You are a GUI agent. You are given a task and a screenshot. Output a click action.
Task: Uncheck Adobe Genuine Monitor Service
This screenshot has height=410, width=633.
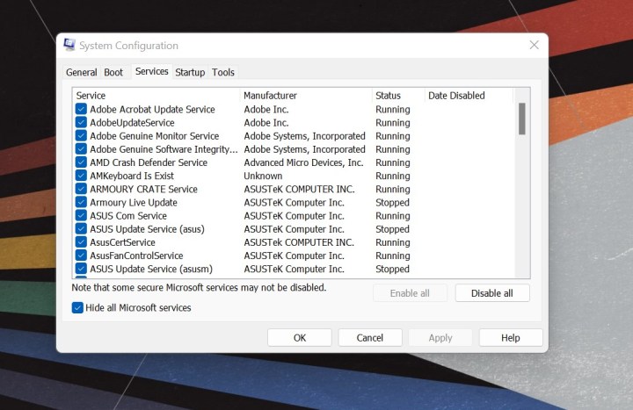81,136
